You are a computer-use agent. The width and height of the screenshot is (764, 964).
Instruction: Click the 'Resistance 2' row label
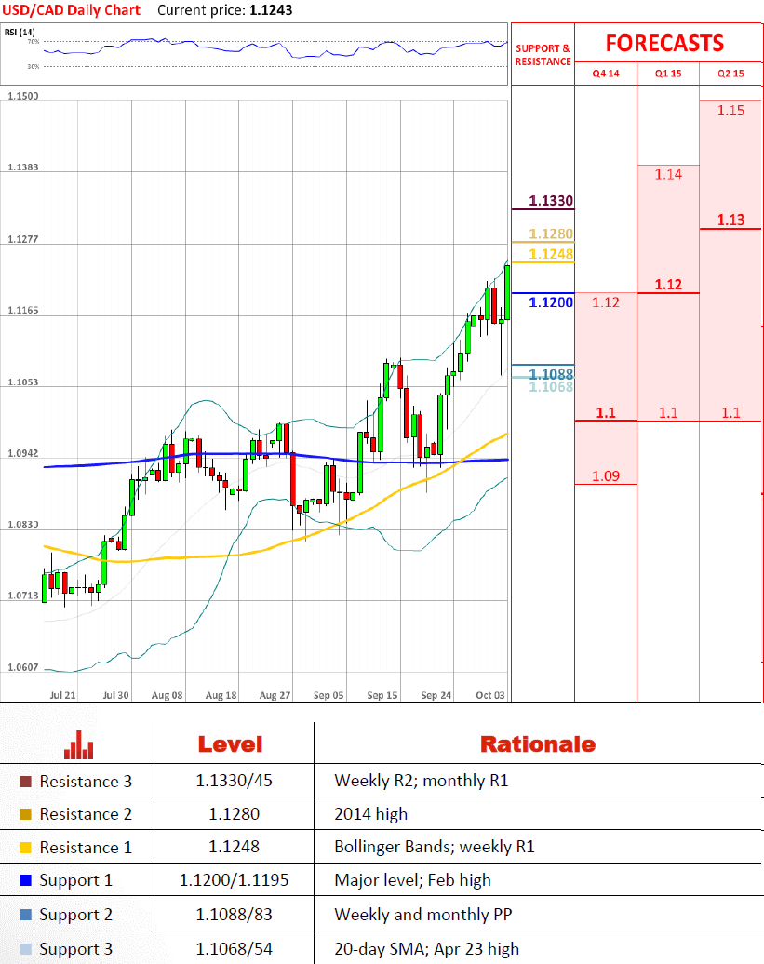click(x=86, y=814)
